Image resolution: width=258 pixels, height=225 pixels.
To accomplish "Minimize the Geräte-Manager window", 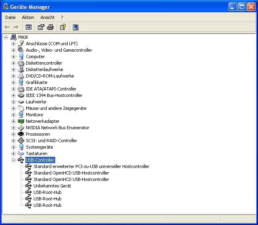I will (233, 7).
